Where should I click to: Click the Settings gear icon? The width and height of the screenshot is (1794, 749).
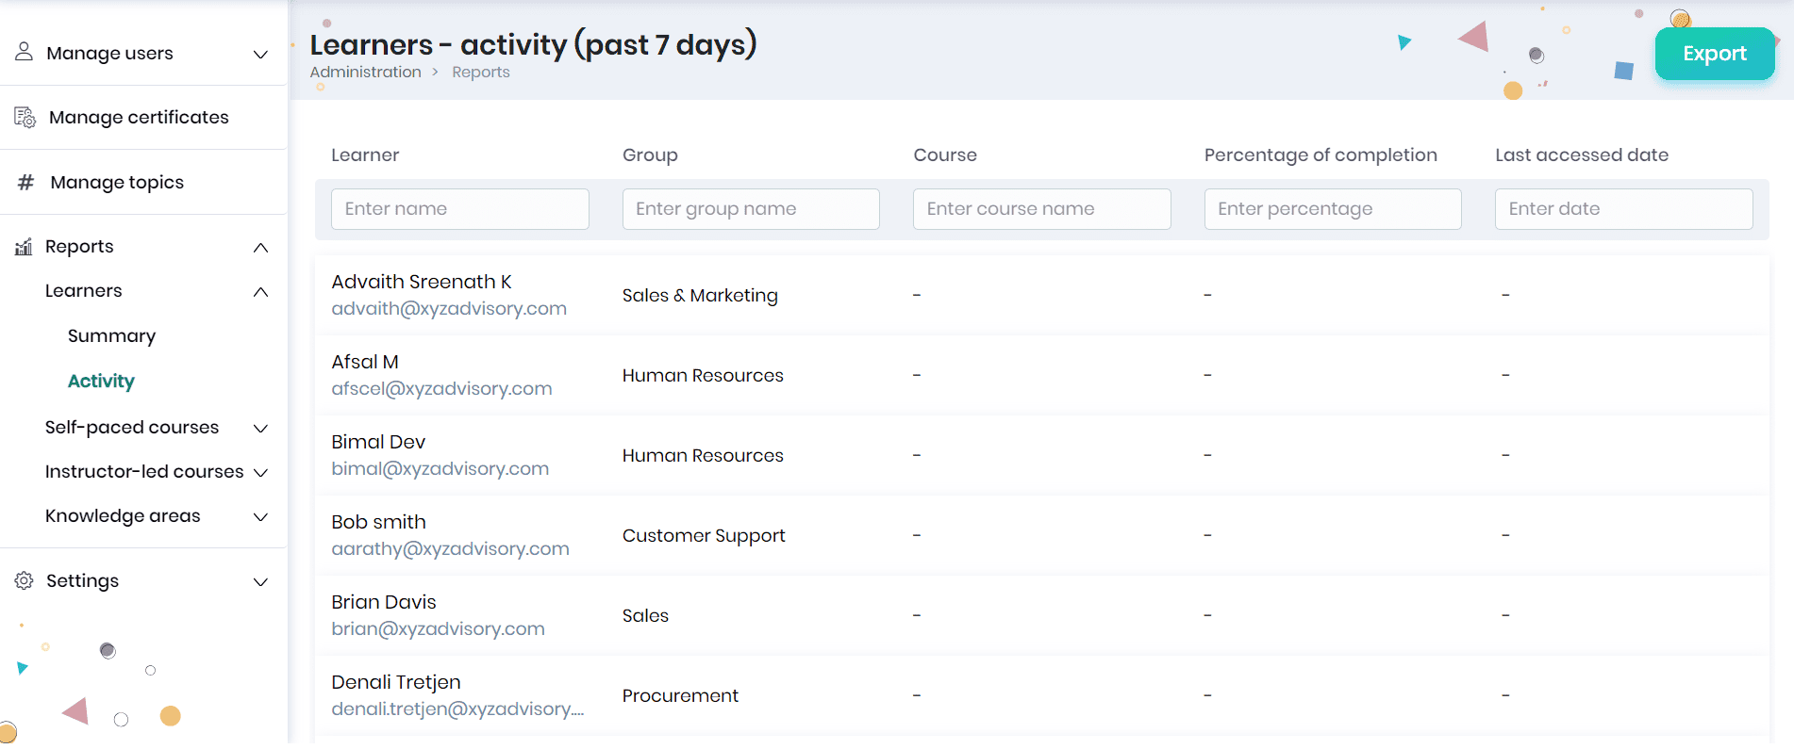click(25, 581)
